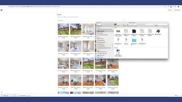The width and height of the screenshot is (182, 102).
Task: Click the browser back arrow
Action: [1, 7]
